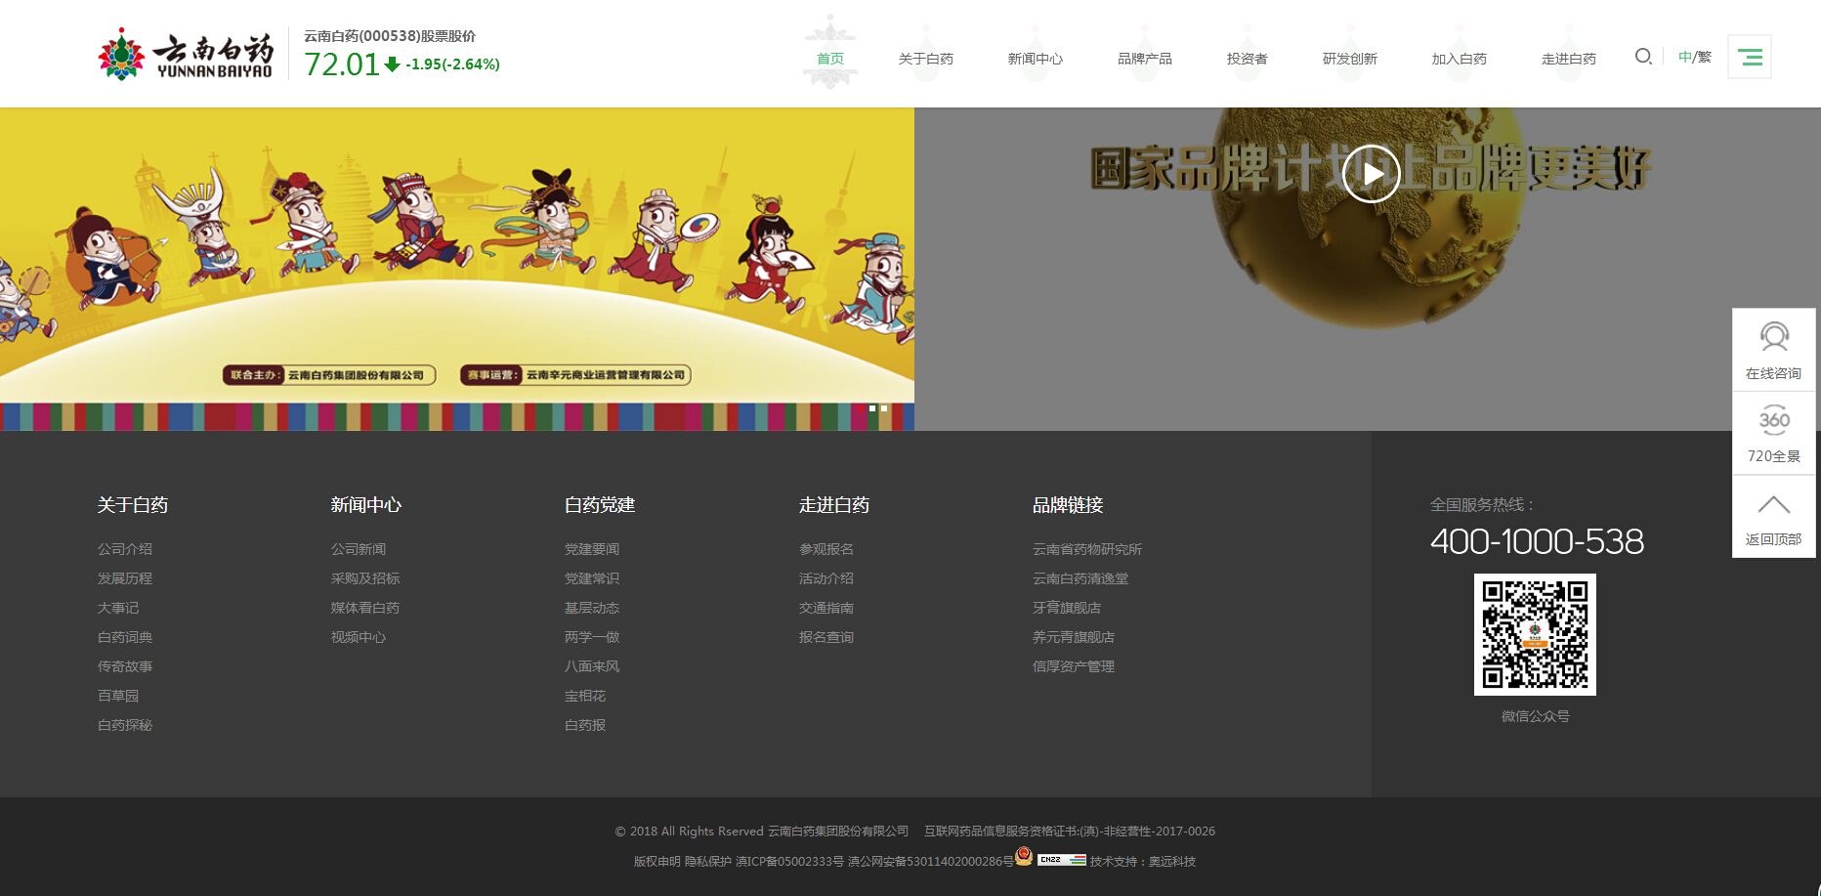Open 参观报名 footer link
The width and height of the screenshot is (1821, 896).
pyautogui.click(x=826, y=549)
